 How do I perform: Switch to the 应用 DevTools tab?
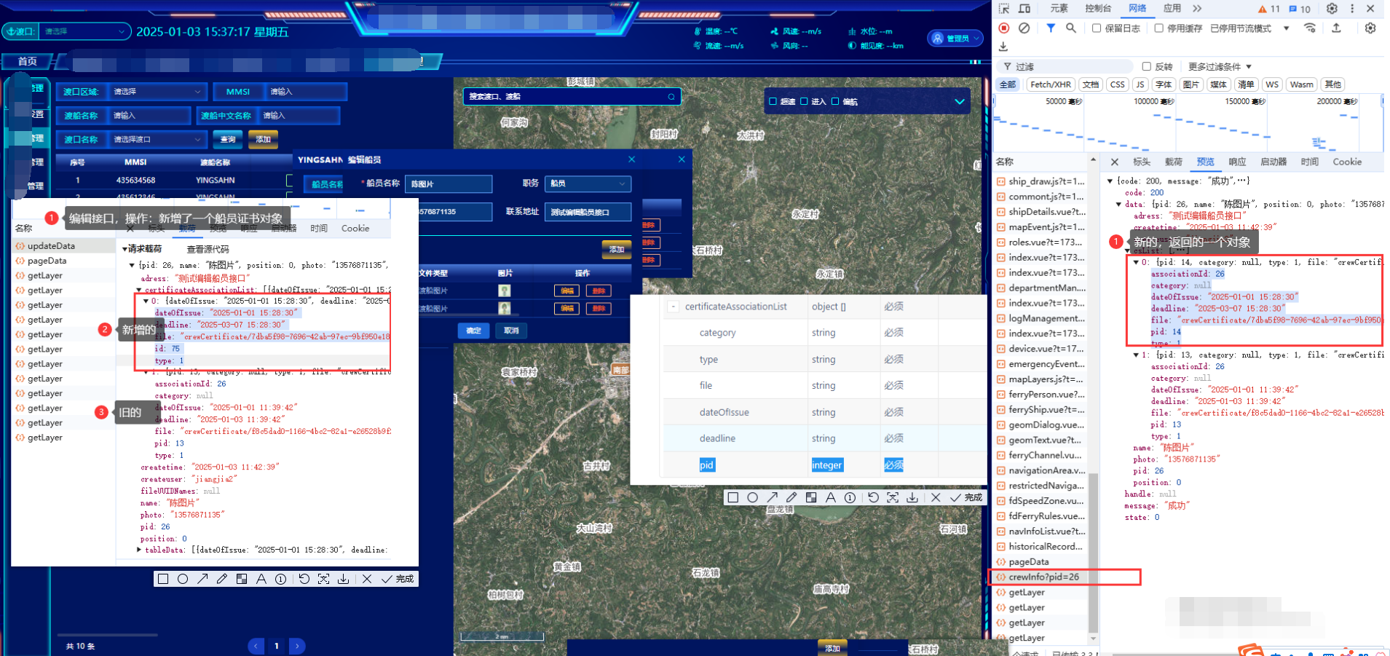click(1172, 9)
